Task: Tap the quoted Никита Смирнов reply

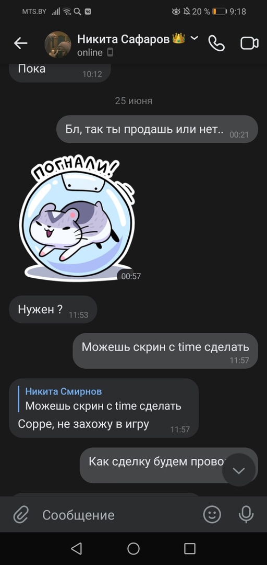Action: 103,400
